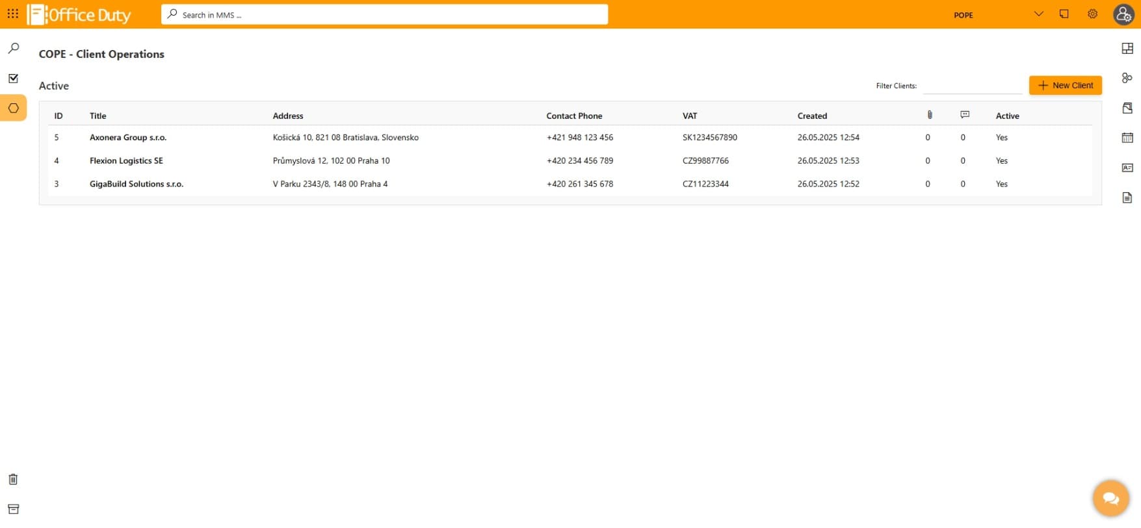This screenshot has width=1141, height=528.
Task: Select the hexagon client operations sidebar icon
Action: tap(13, 108)
